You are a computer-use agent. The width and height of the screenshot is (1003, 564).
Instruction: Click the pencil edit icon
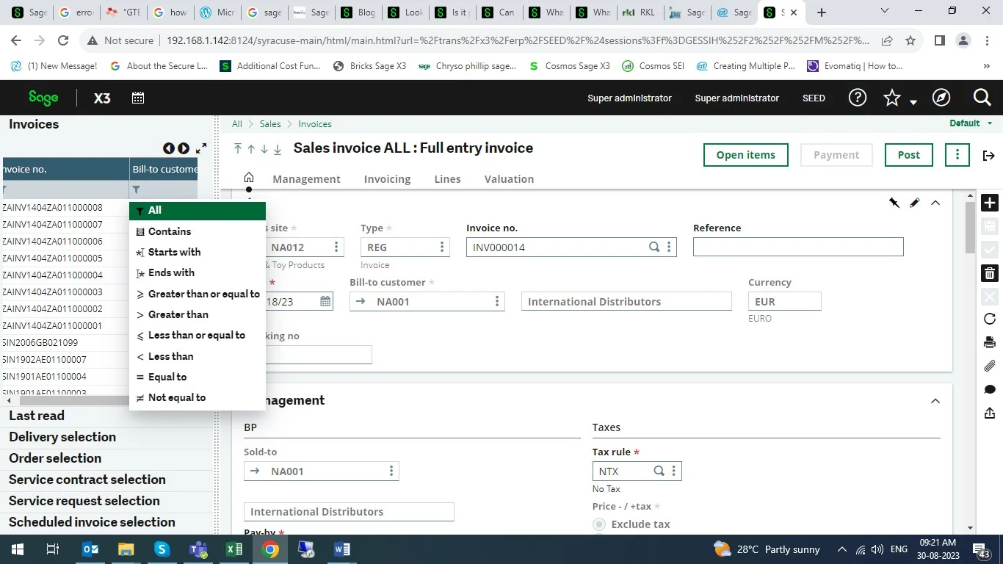click(915, 203)
